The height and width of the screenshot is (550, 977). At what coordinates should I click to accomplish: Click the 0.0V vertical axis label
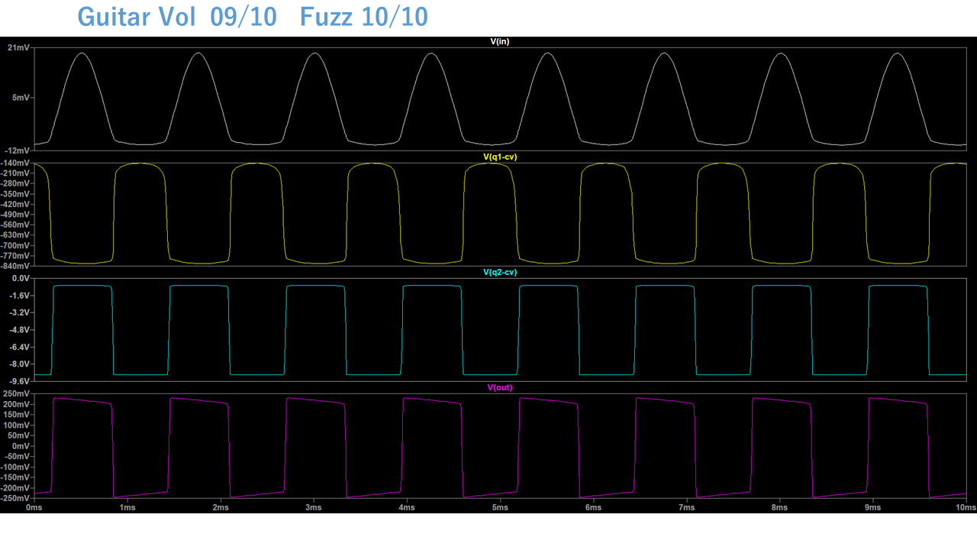click(x=18, y=279)
